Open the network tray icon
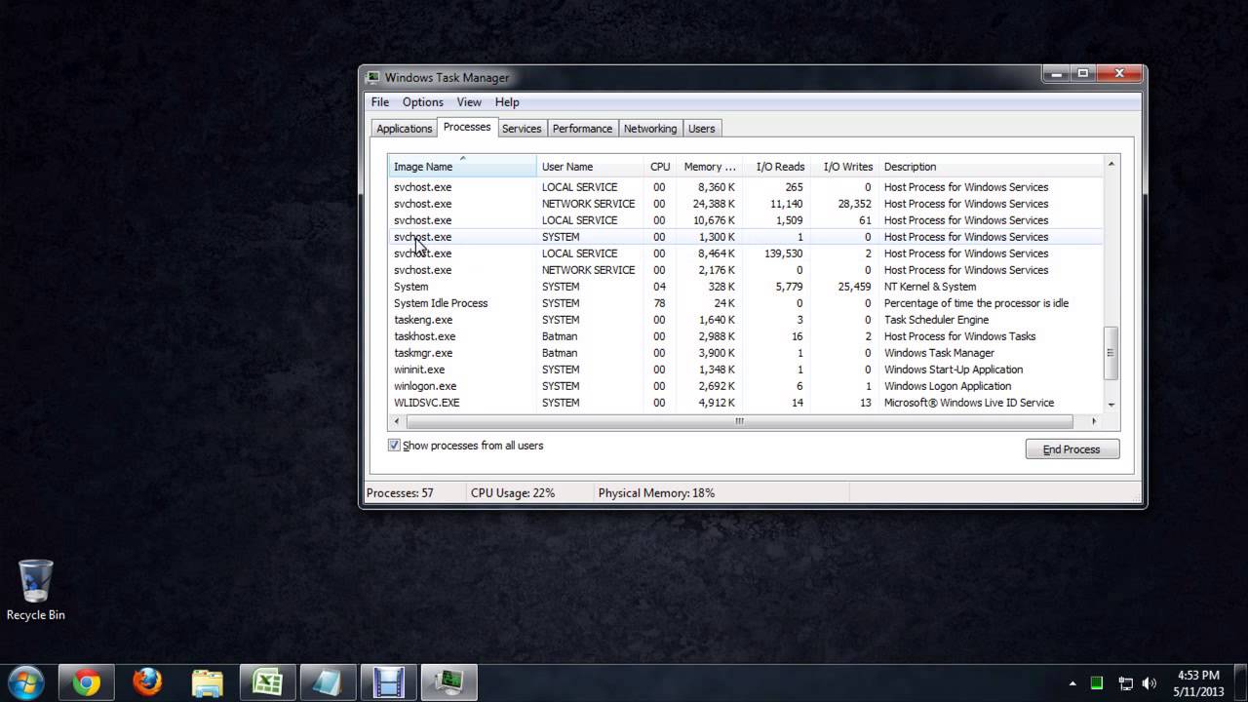Screen dimensions: 1248x702 [1125, 683]
